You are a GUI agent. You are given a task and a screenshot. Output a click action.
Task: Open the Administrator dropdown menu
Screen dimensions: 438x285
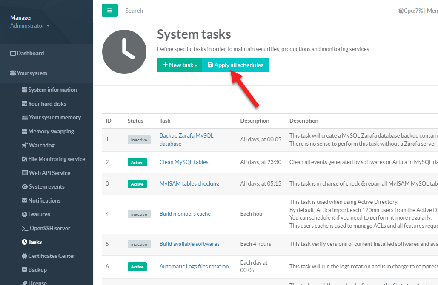click(x=30, y=26)
